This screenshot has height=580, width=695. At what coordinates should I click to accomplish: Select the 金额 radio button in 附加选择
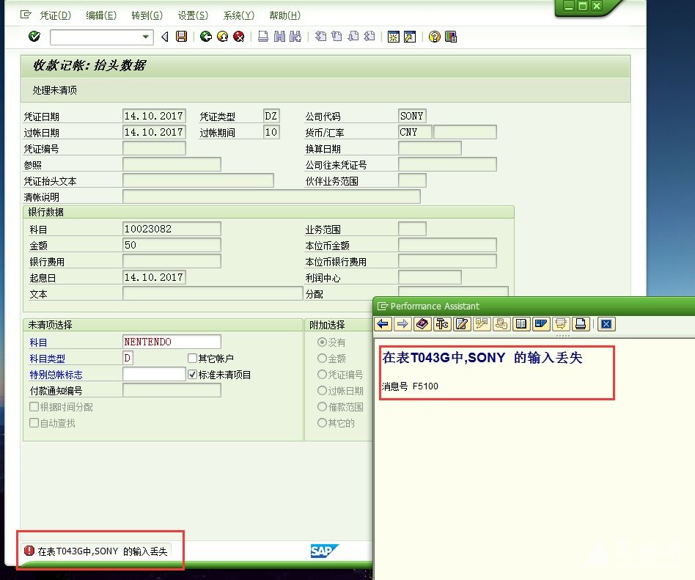coord(323,359)
